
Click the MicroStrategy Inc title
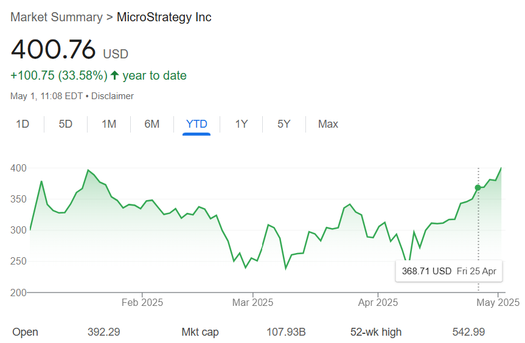coord(164,17)
